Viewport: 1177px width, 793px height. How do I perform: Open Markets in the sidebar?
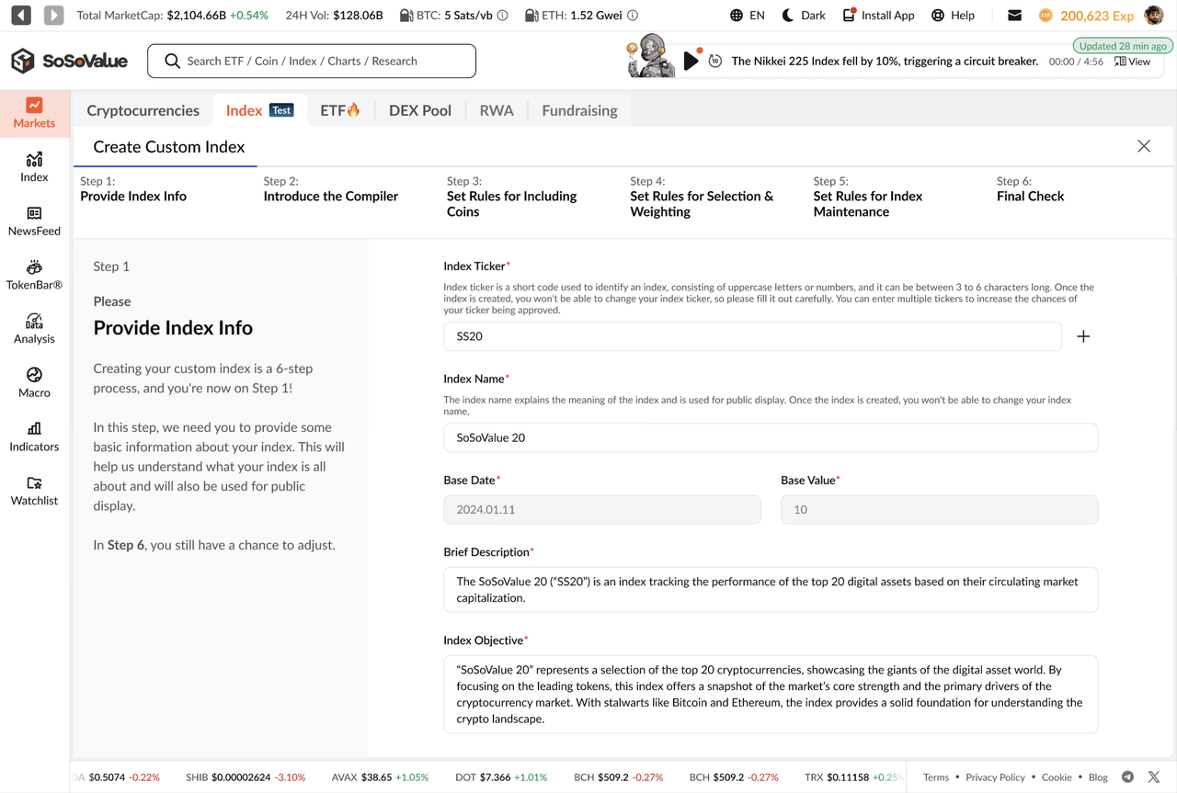click(34, 113)
